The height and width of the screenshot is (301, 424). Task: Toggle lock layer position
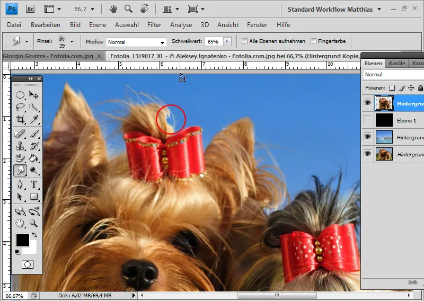[411, 87]
